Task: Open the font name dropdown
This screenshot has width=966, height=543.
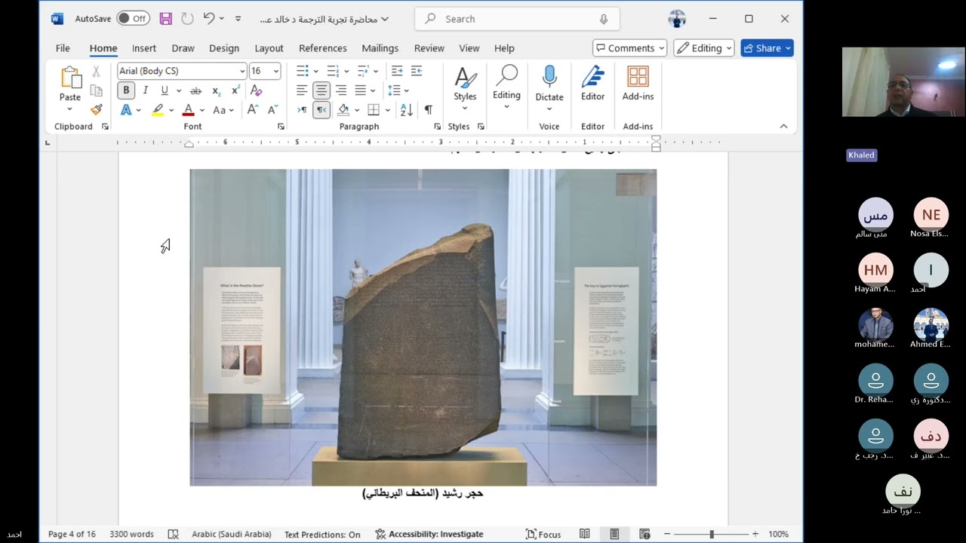Action: (x=242, y=71)
